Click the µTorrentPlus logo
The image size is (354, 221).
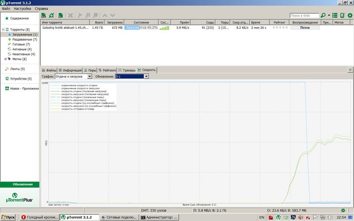(19, 198)
